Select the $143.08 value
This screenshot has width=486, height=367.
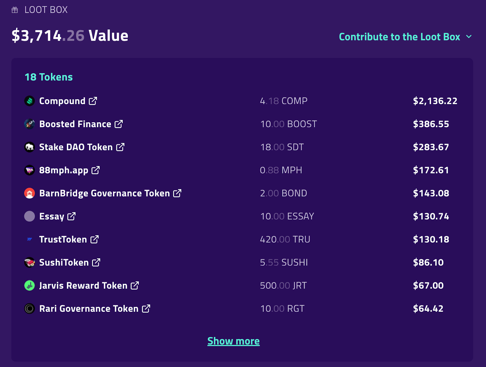click(x=431, y=193)
